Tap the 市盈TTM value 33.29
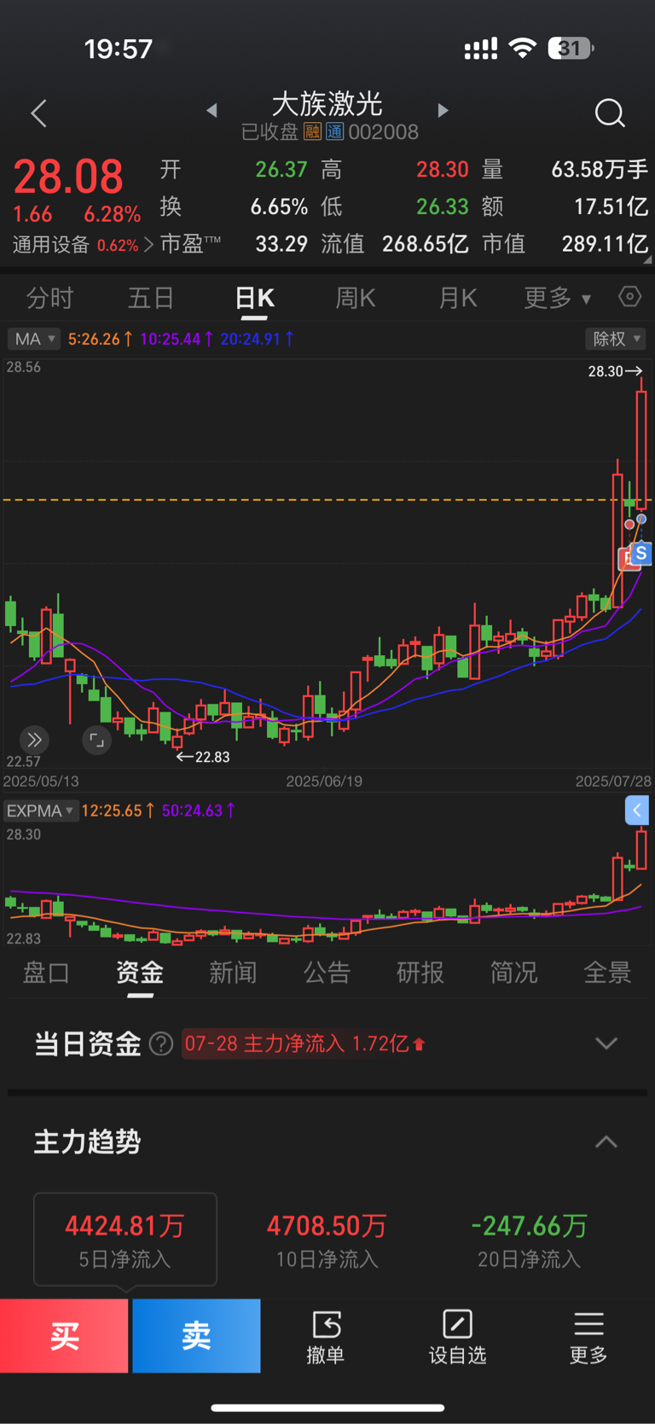 [x=281, y=244]
